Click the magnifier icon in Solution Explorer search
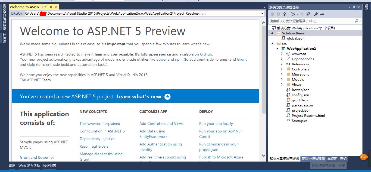This screenshot has width=371, height=172. click(x=356, y=21)
